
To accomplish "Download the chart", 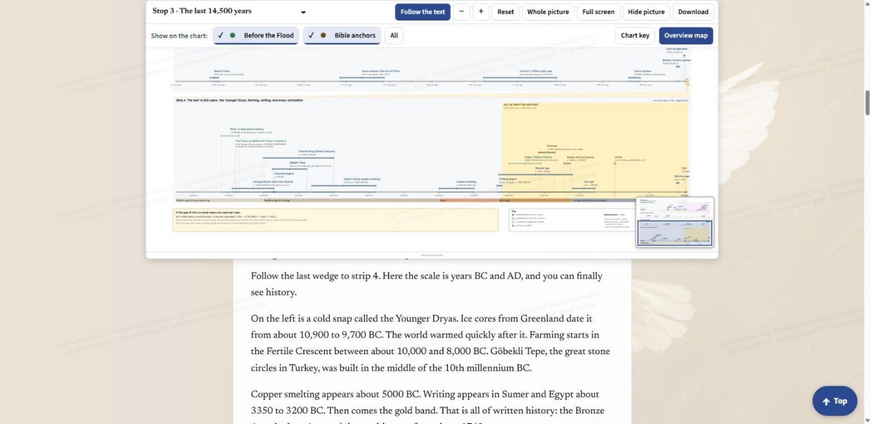I will tap(693, 12).
